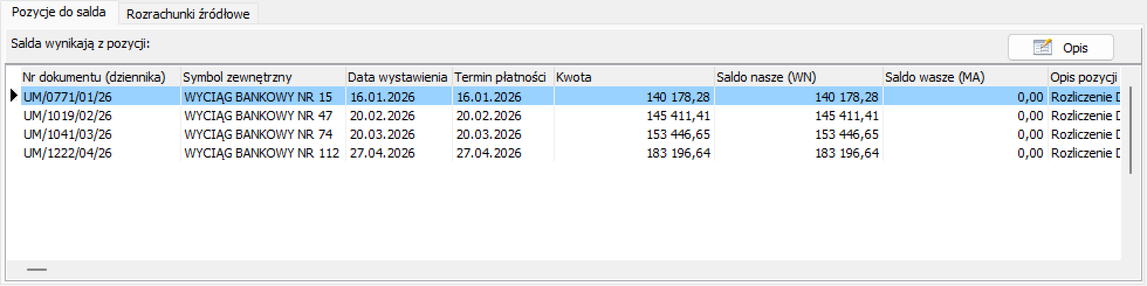
Task: Click the 153 446,65 Kwota cell
Action: click(x=634, y=134)
